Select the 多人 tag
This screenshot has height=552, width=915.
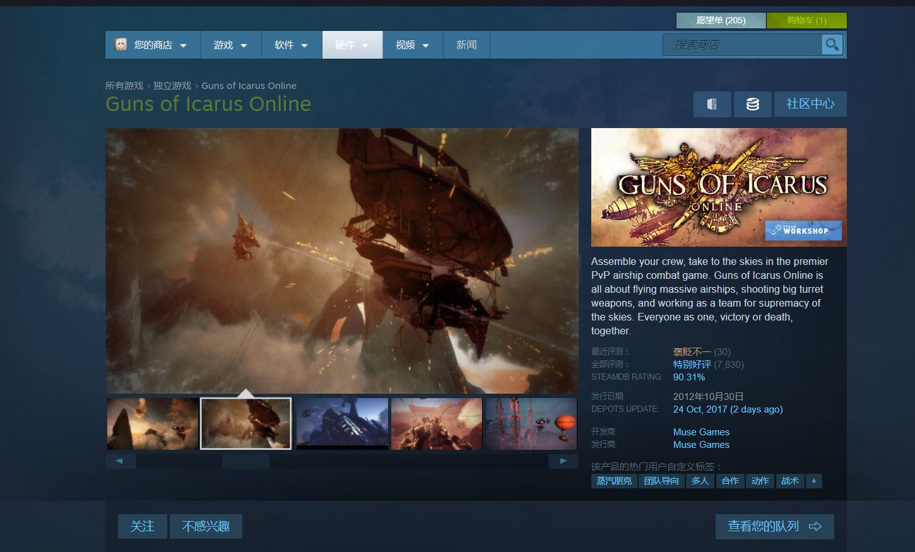pyautogui.click(x=700, y=481)
